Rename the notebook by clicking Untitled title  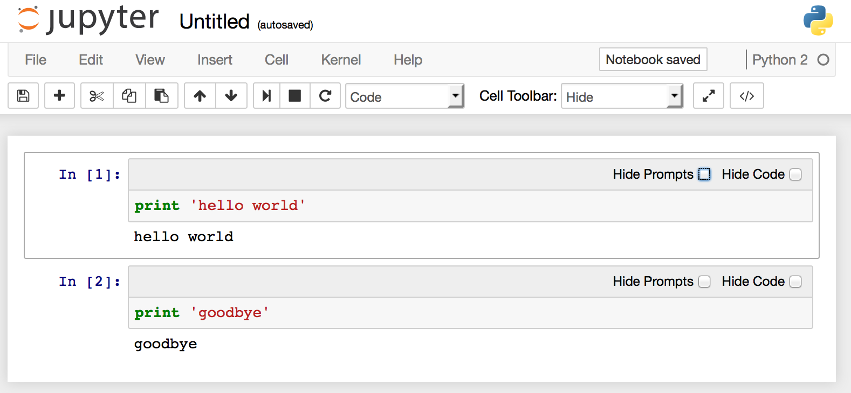215,22
